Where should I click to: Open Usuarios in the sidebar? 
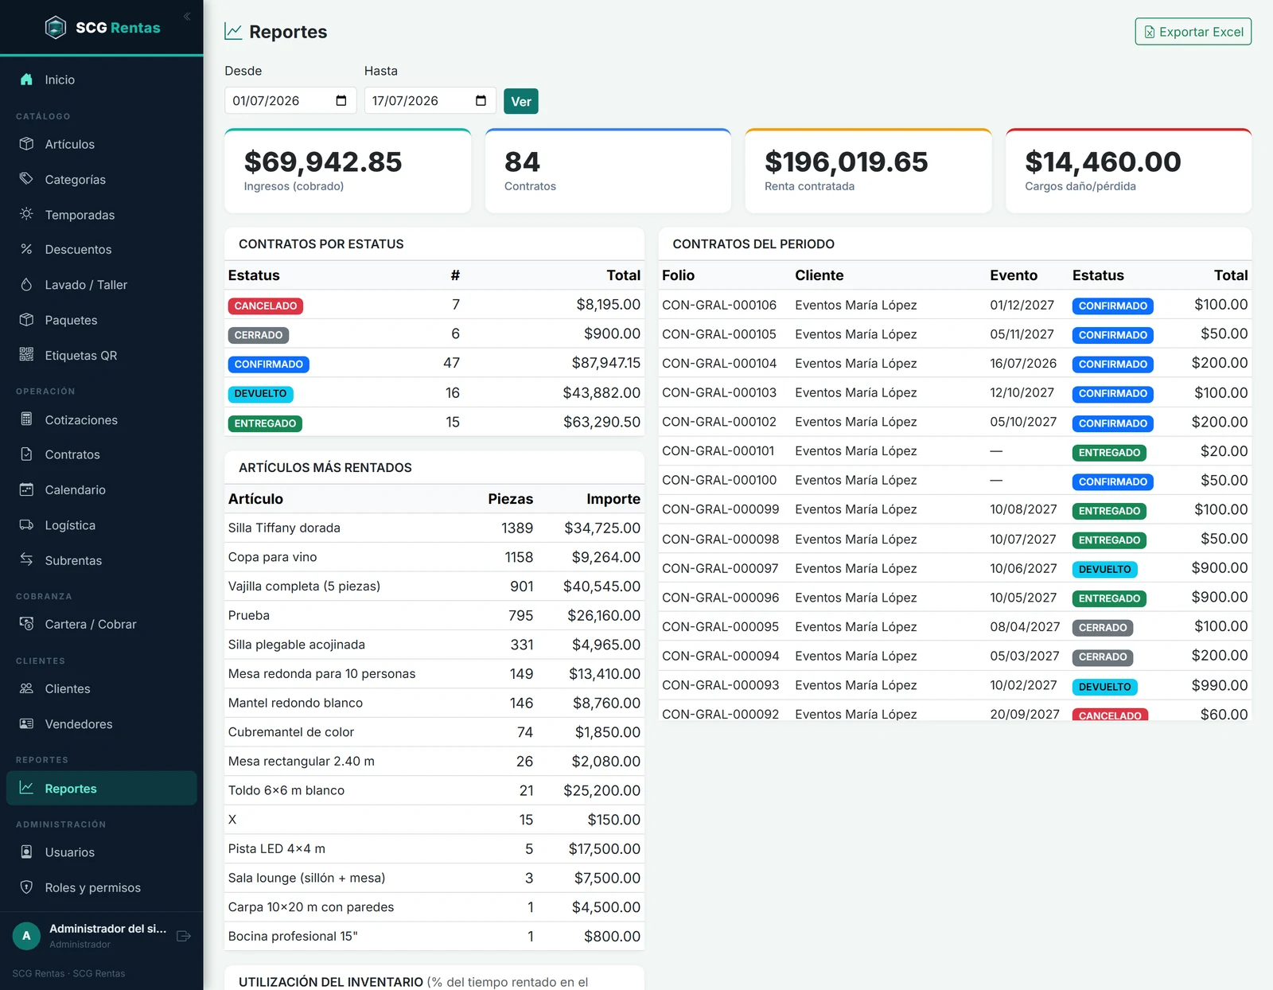(102, 852)
